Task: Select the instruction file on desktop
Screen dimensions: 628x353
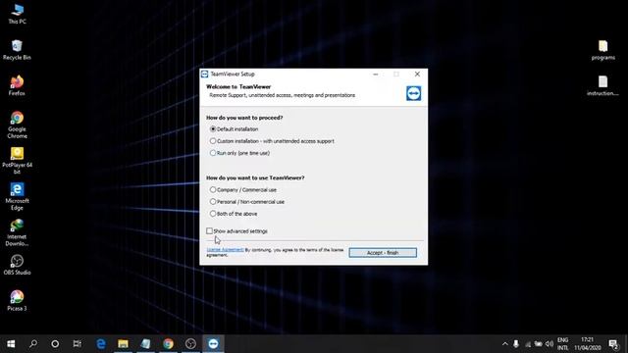Action: pyautogui.click(x=602, y=85)
